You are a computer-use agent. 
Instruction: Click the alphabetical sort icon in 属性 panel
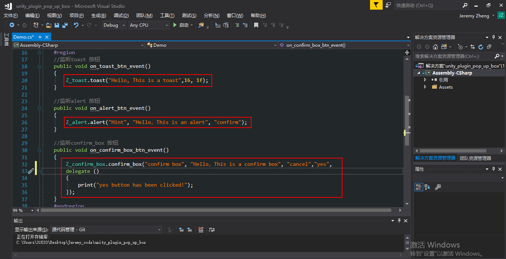[x=427, y=187]
